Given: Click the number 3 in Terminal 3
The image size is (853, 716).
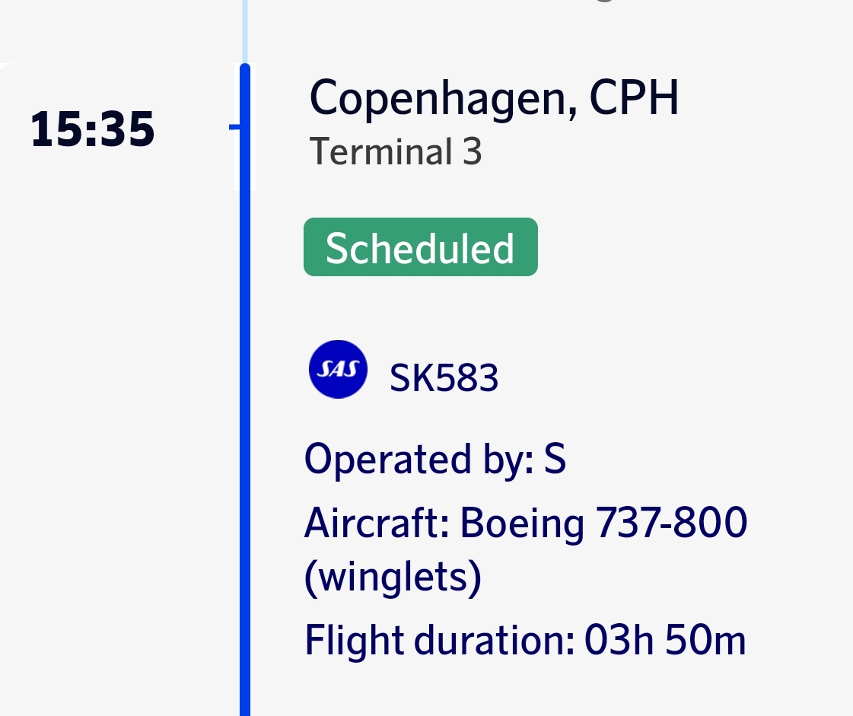Looking at the screenshot, I should click(472, 152).
